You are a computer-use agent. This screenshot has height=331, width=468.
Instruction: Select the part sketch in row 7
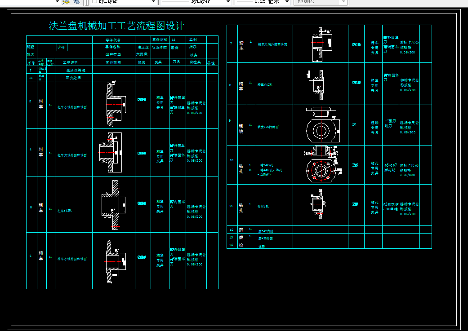click(322, 45)
